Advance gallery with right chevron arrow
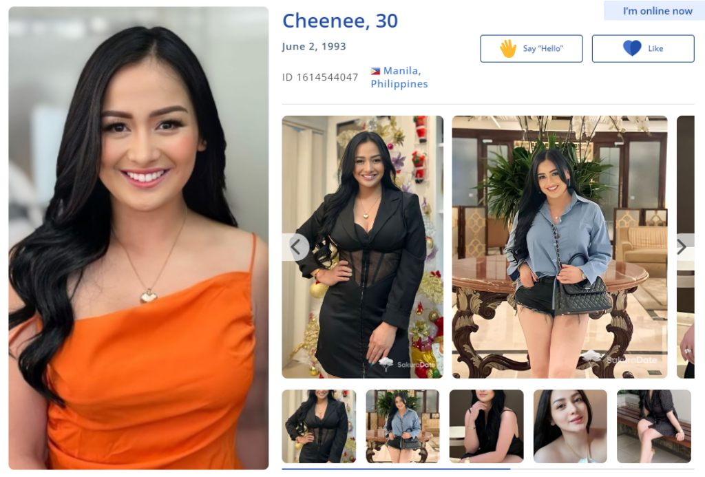 [x=682, y=246]
